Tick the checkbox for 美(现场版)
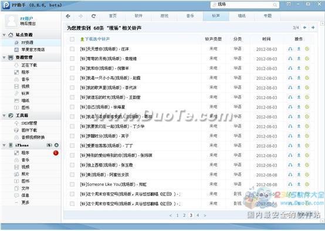This screenshot has width=325, height=231. pyautogui.click(x=72, y=175)
